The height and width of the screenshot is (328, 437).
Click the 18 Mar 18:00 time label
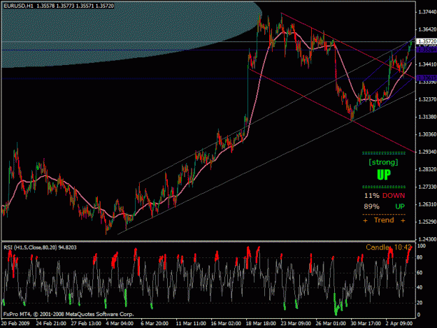[261, 324]
